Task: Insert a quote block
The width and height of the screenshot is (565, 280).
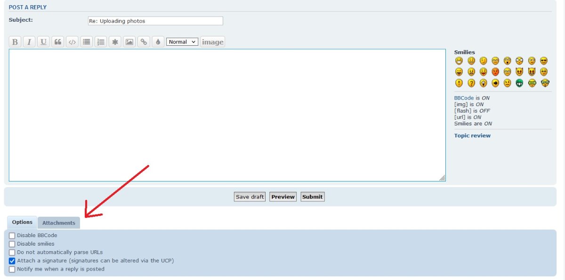Action: [57, 42]
